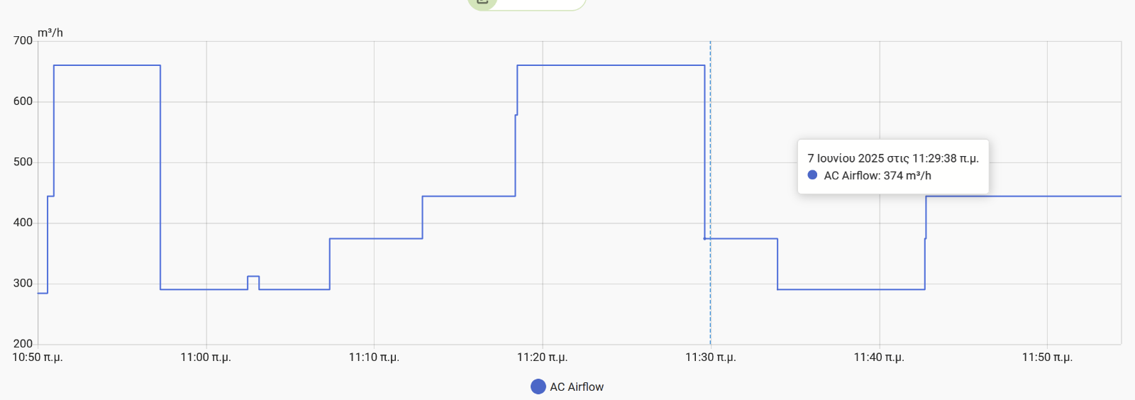Click the 11:00 π.μ. time axis label
1135x400 pixels.
206,357
